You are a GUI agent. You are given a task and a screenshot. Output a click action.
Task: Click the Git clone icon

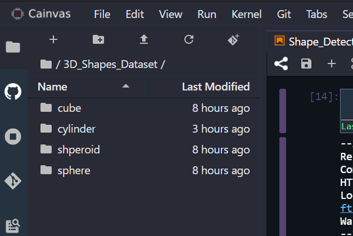[234, 39]
